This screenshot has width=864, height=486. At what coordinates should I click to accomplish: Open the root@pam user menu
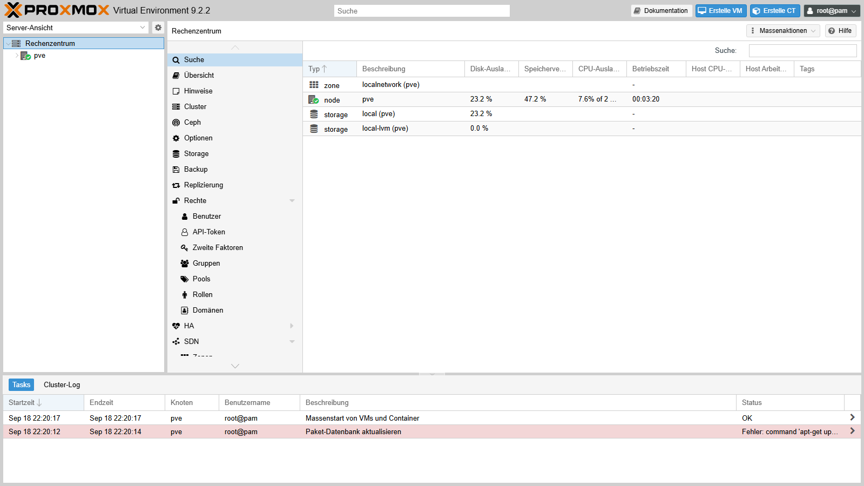(832, 11)
